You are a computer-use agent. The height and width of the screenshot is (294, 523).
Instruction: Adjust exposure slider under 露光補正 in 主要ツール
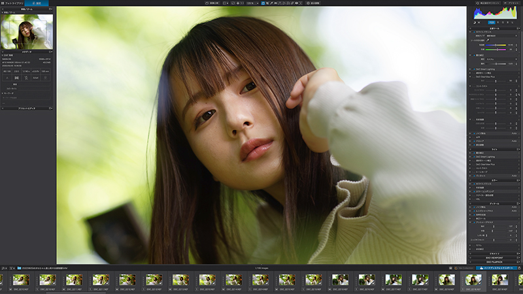pos(496,64)
